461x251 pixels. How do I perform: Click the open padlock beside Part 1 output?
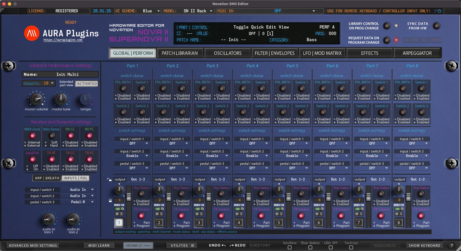[109, 179]
